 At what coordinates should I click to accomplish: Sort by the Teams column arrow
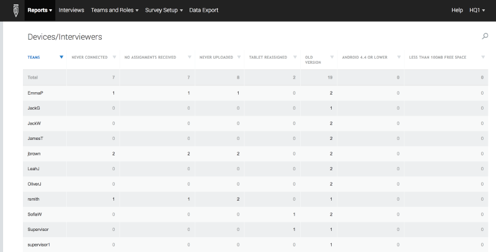click(61, 57)
